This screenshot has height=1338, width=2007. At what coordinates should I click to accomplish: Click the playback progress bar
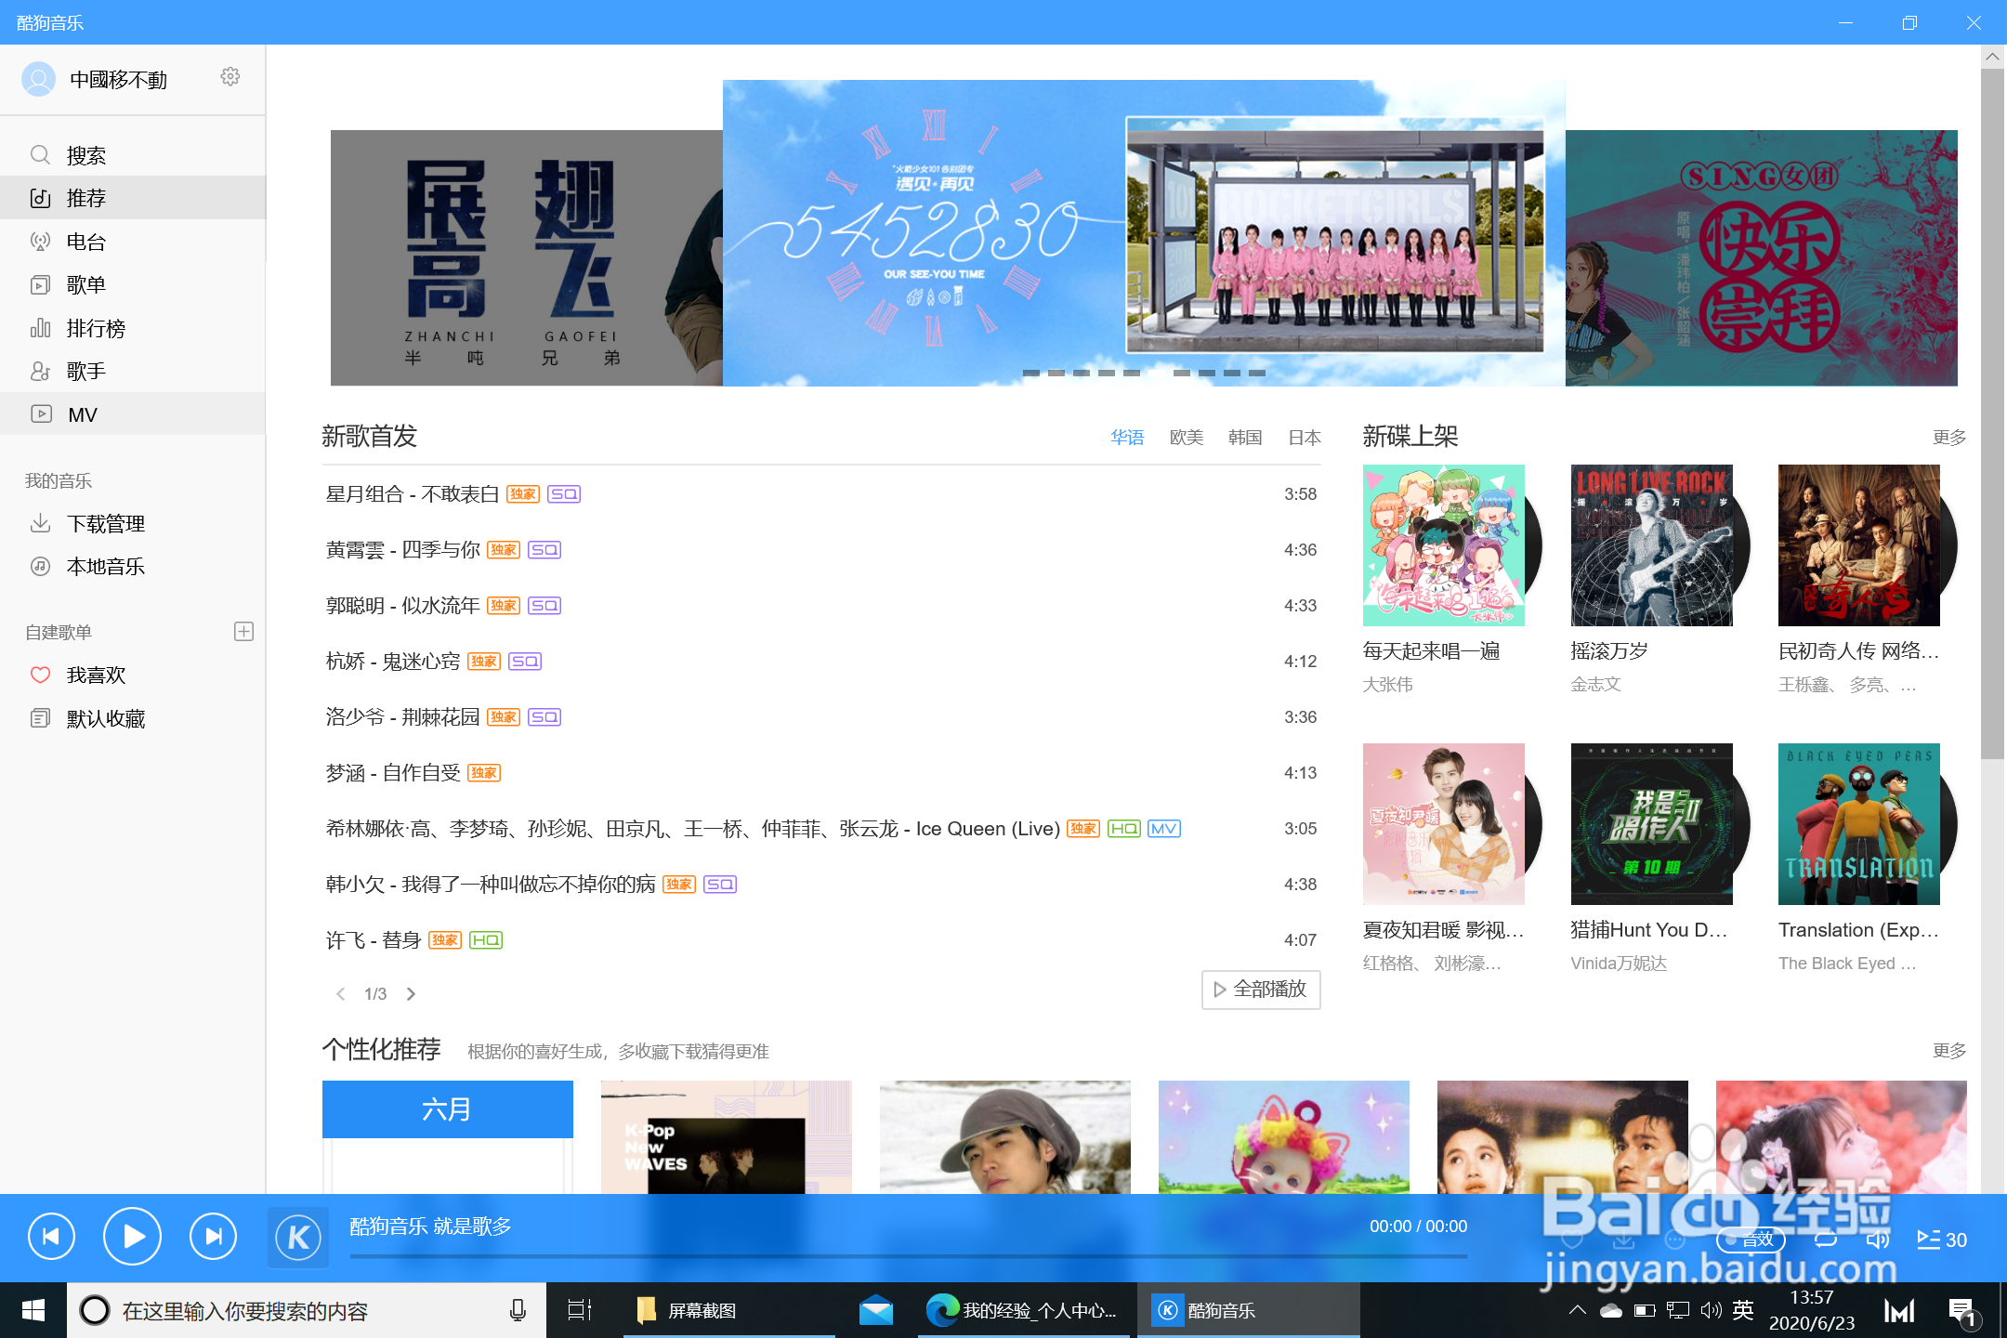(909, 1255)
